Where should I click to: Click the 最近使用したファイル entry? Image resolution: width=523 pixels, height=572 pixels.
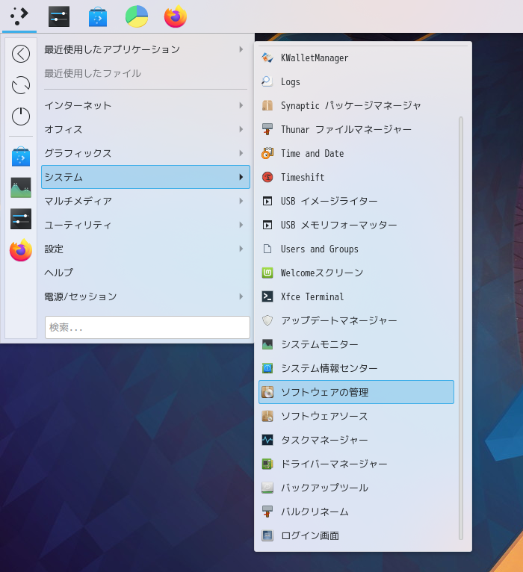click(x=146, y=73)
